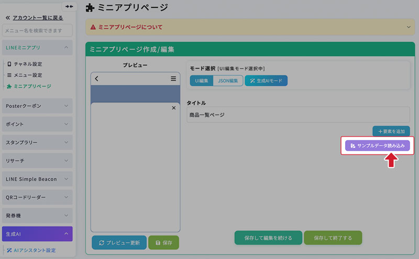
Task: Click 保存して終了する button
Action: pos(333,238)
